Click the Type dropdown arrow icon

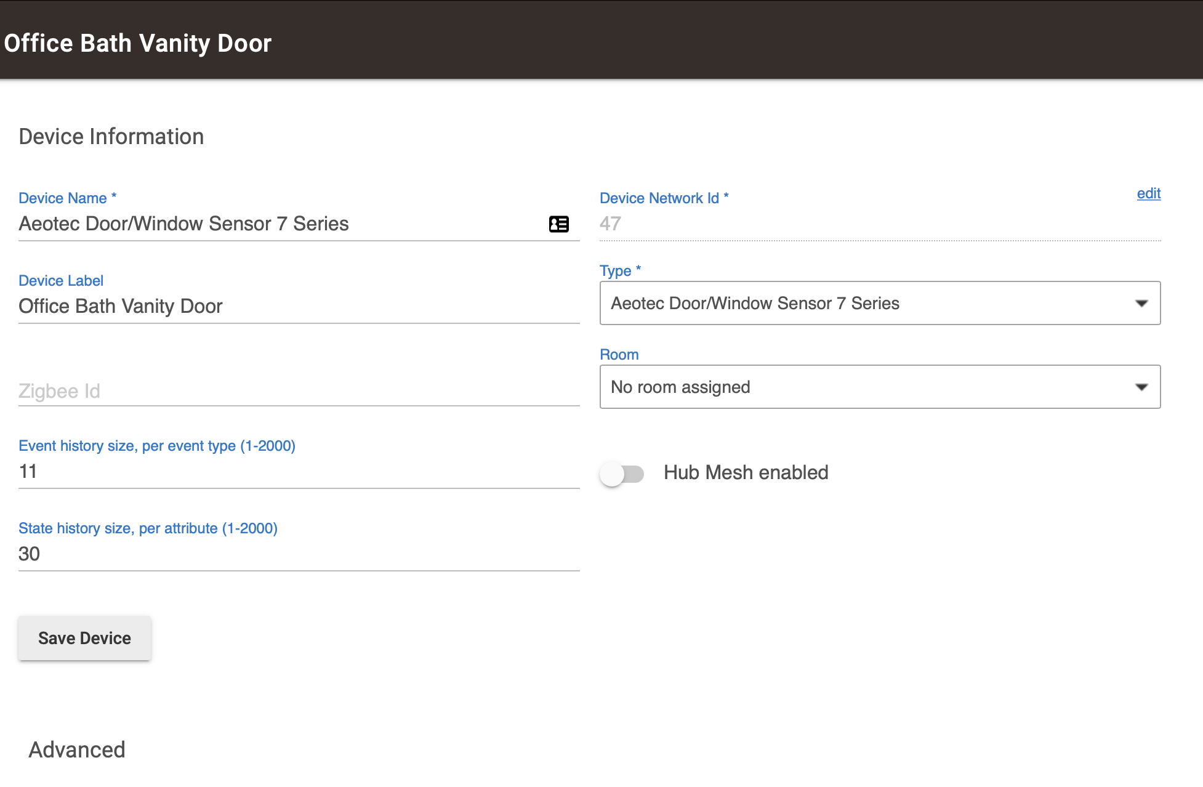(x=1141, y=304)
